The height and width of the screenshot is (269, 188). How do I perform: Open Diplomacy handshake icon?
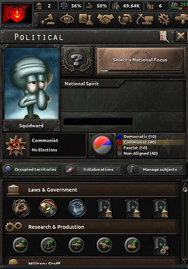coord(106,19)
